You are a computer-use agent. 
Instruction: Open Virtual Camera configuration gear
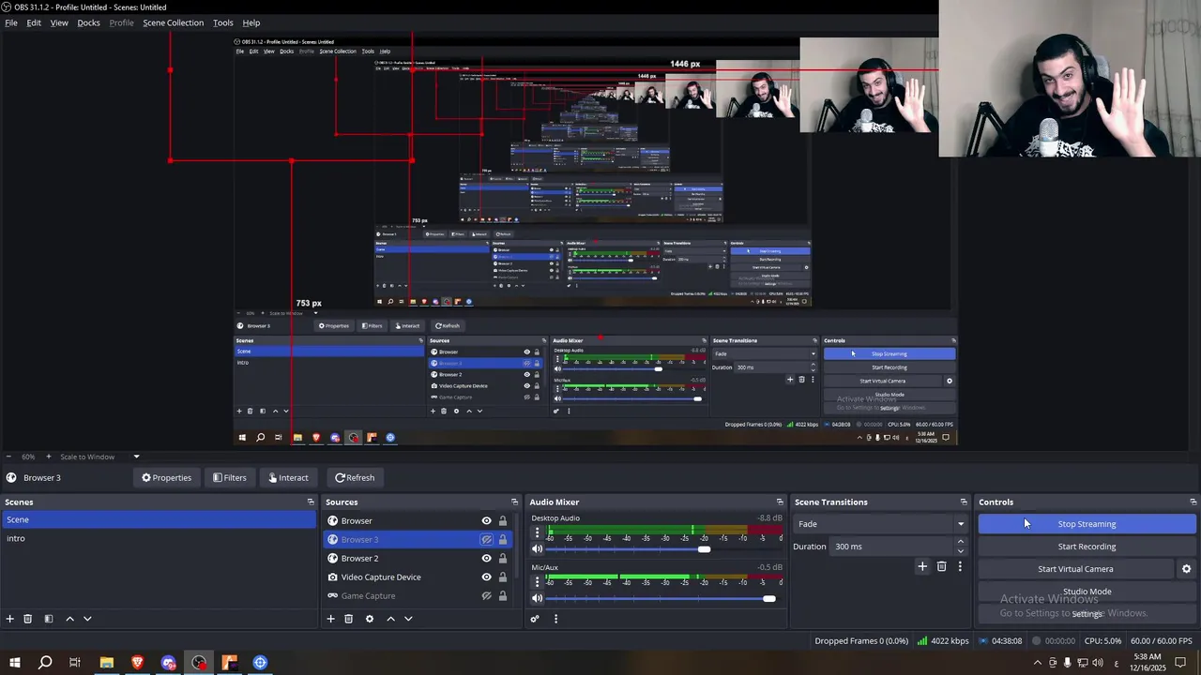(1186, 569)
